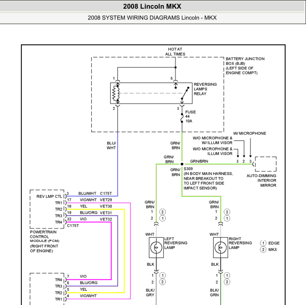Screen dimensions: 306x305
Task: Click the "2008 Lincoln MKX" title heading
Action: (152, 6)
